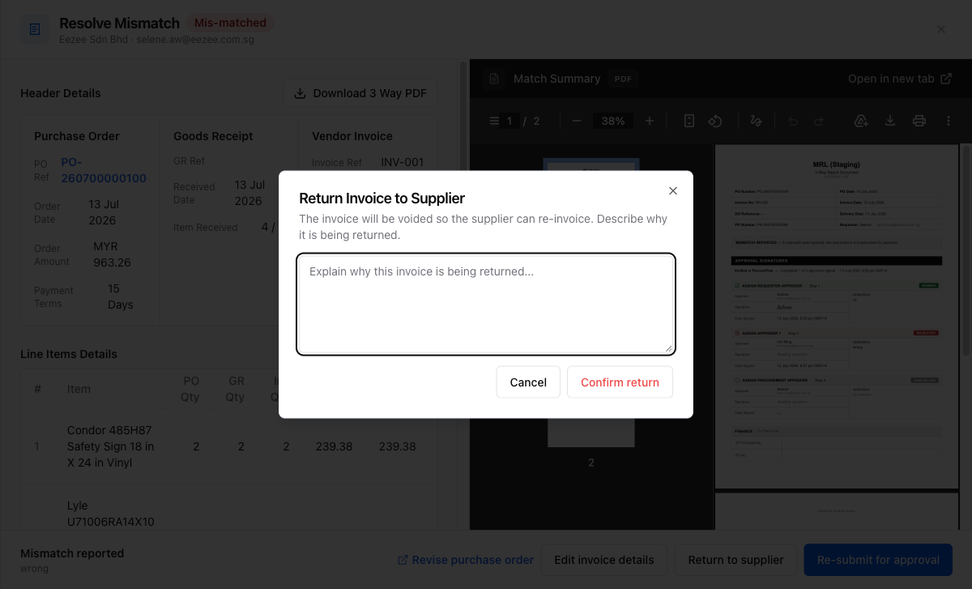The height and width of the screenshot is (589, 972).
Task: Click the selene.aw@eezee.com.sg email text
Action: (x=195, y=39)
